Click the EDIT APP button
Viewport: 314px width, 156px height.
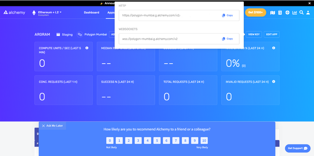(x=271, y=34)
